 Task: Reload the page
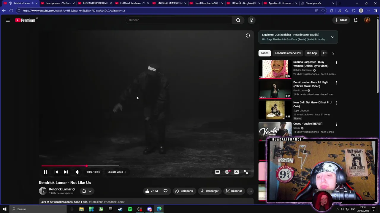click(11, 11)
